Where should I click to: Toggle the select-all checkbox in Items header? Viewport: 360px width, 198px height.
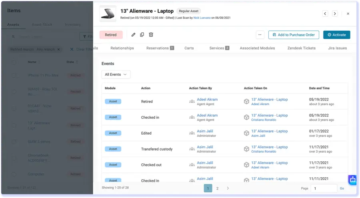click(14, 62)
